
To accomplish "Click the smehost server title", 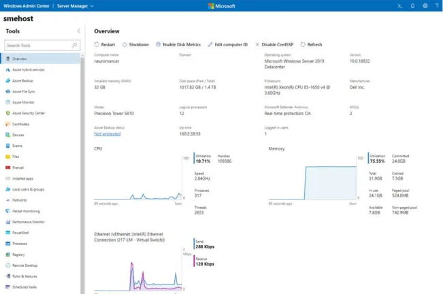I will (18, 18).
